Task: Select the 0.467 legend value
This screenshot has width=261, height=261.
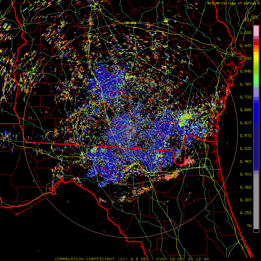Action: [246, 162]
